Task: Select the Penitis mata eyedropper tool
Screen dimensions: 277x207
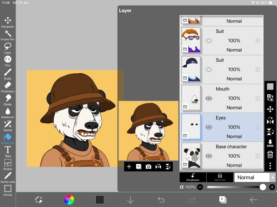Action: coord(7,177)
